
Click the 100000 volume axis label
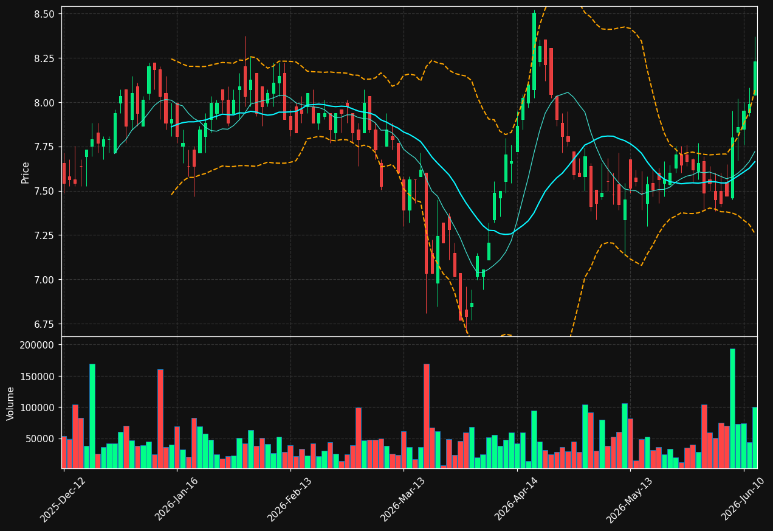click(x=38, y=408)
